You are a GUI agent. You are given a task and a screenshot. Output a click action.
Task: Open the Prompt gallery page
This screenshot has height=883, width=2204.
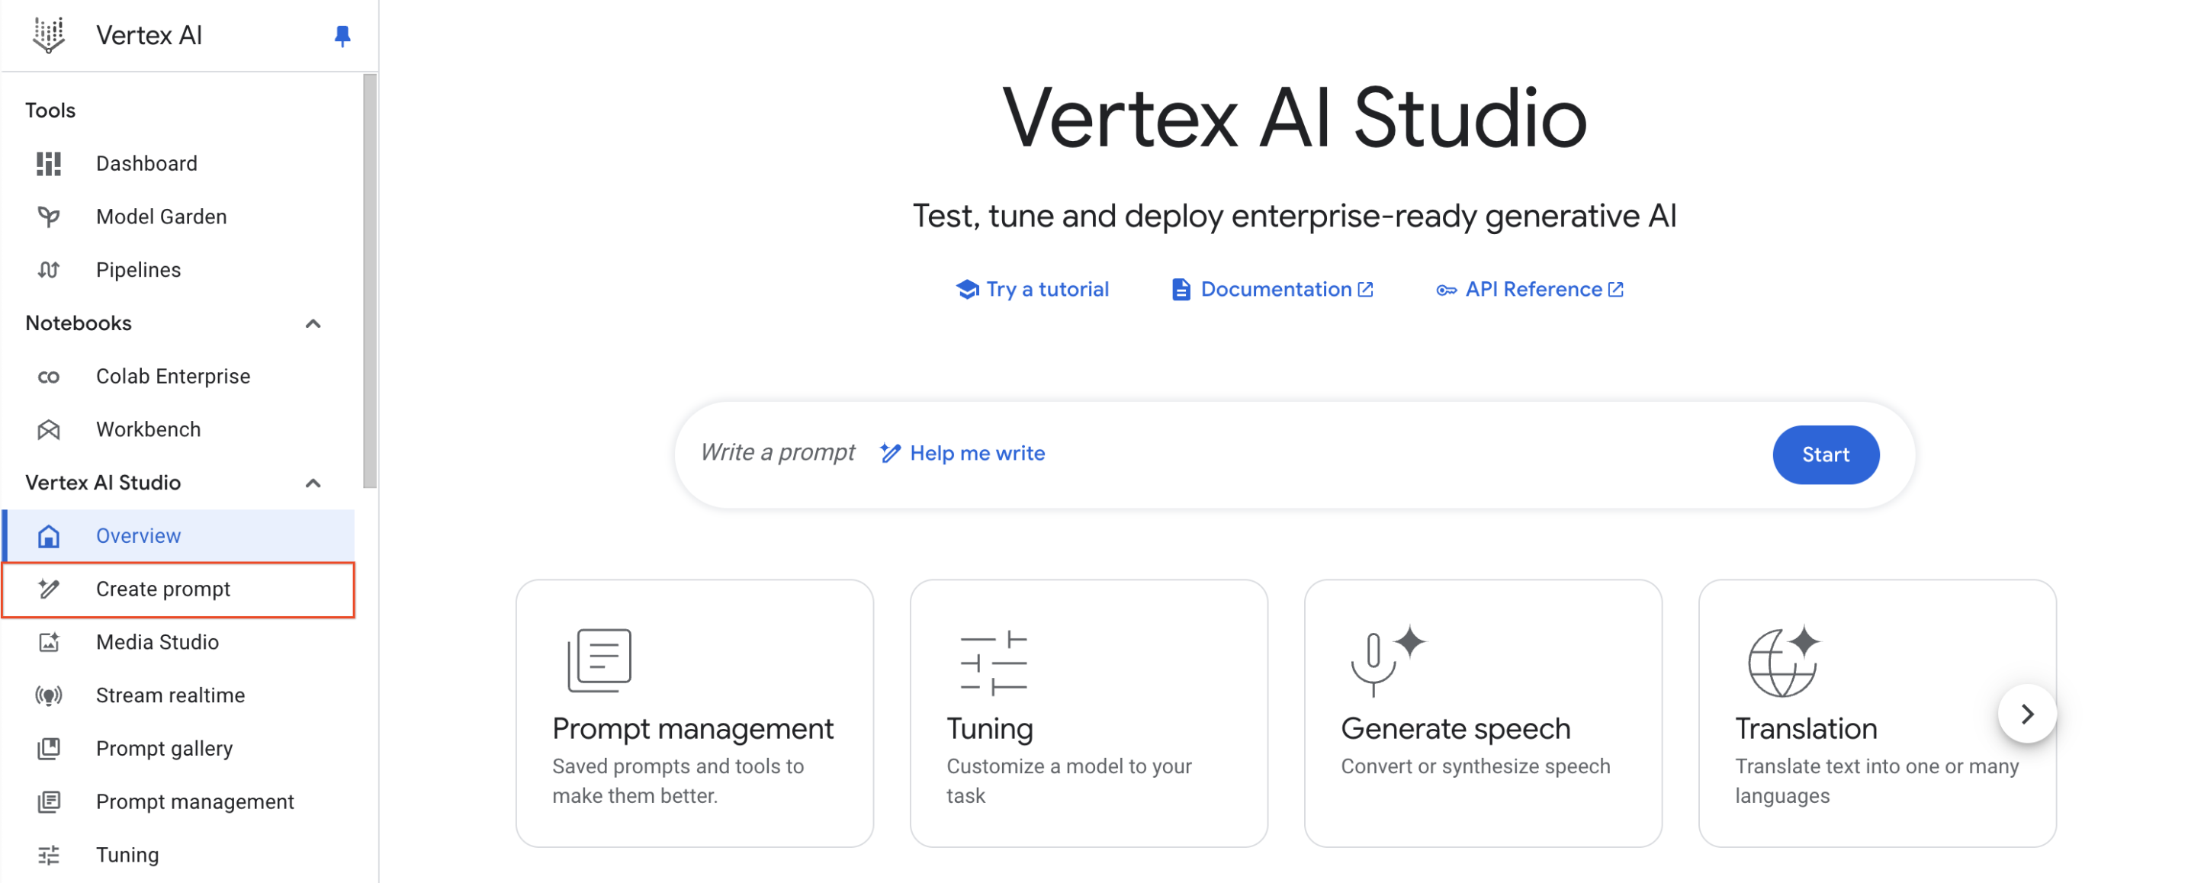pos(178,749)
